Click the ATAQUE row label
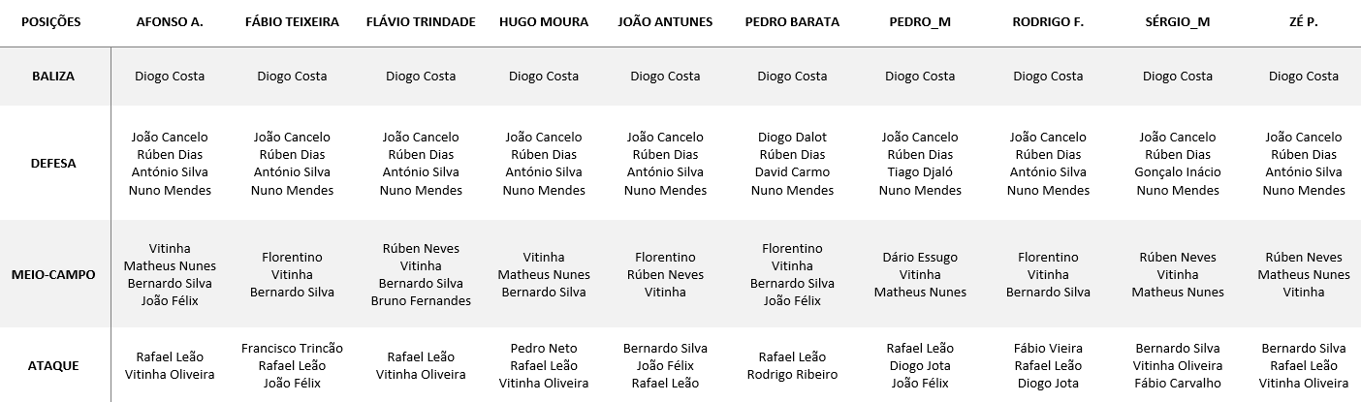Screen dimensions: 1361x402 pos(54,365)
